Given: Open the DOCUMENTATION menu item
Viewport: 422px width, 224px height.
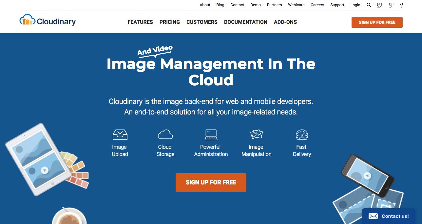Looking at the screenshot, I should click(x=246, y=22).
